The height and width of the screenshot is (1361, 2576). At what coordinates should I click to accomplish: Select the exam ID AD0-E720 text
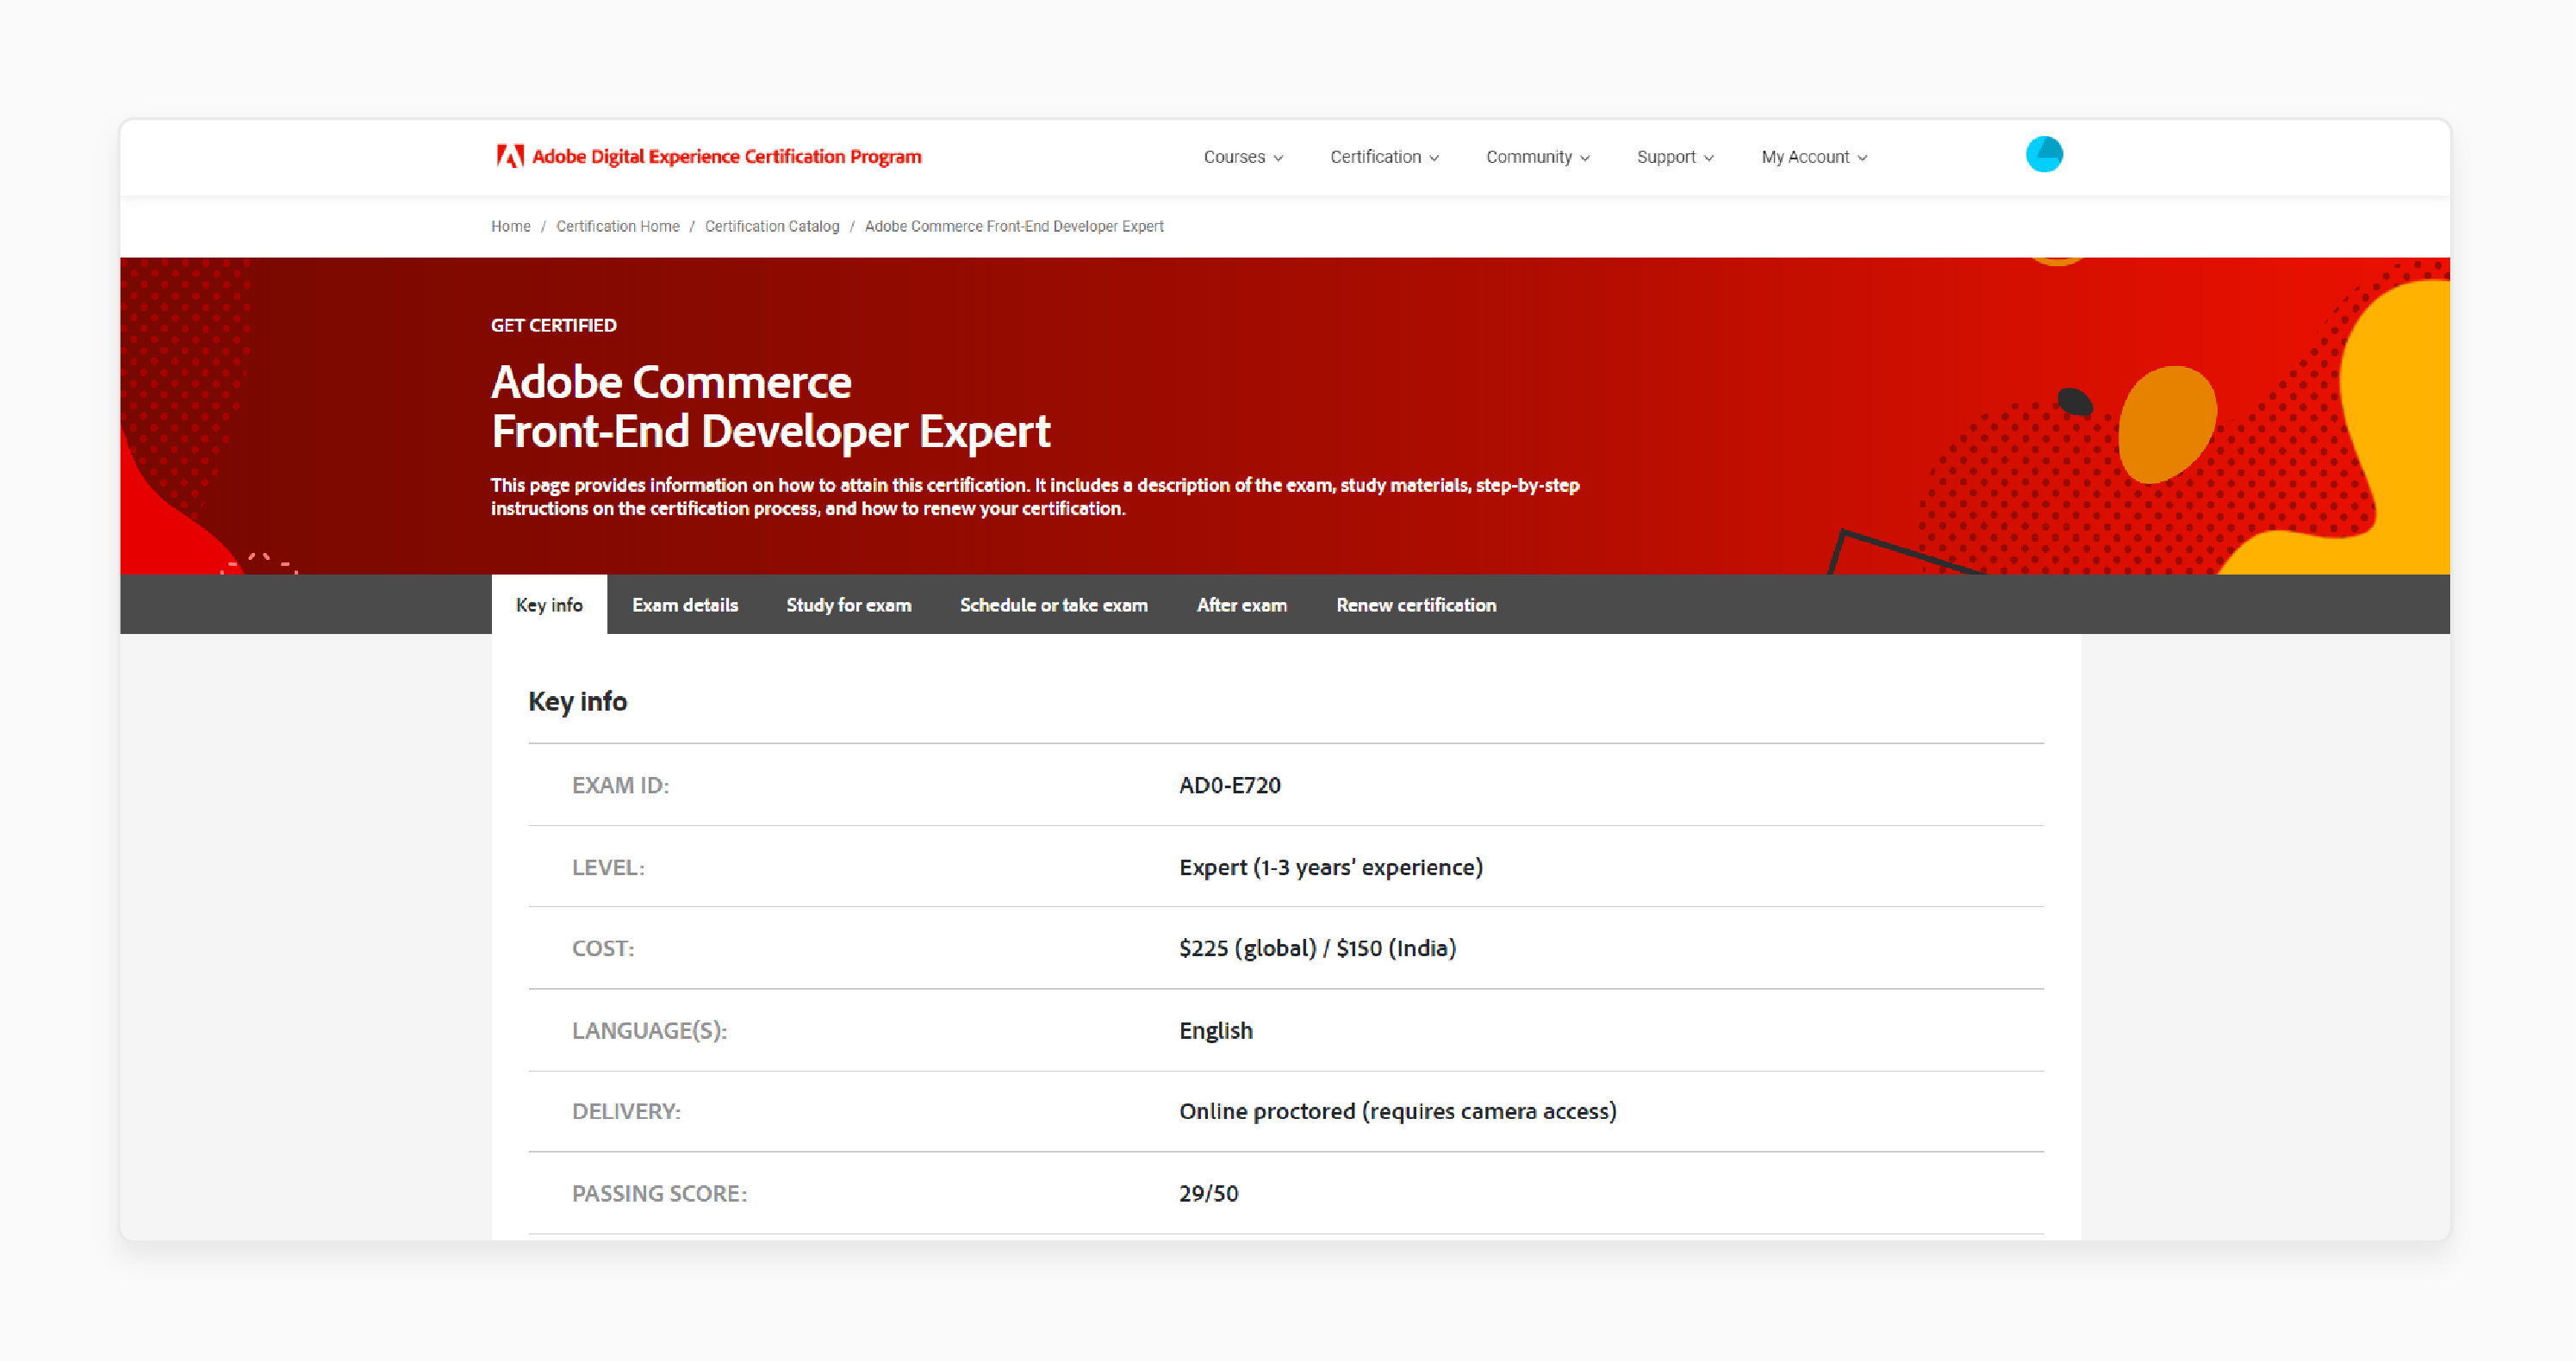click(x=1231, y=785)
